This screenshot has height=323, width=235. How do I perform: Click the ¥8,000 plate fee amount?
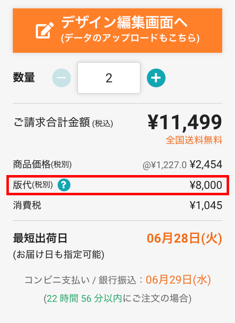[206, 185]
